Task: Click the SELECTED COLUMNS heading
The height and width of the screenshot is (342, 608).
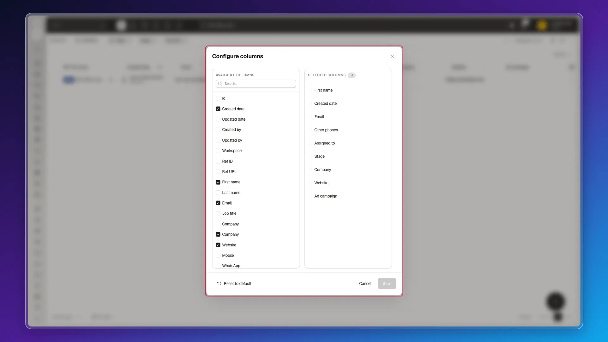Action: coord(327,75)
